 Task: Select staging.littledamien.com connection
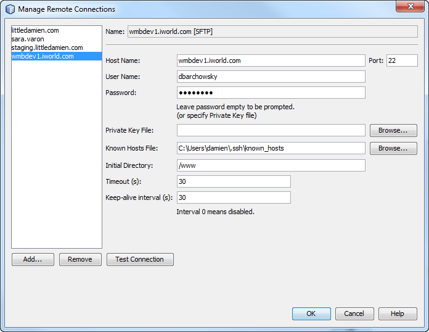47,48
